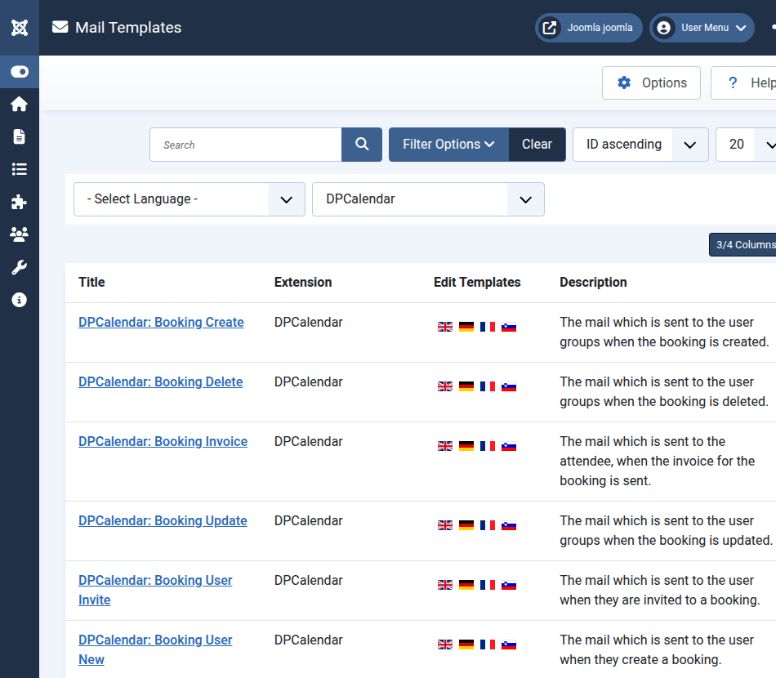776x678 pixels.
Task: Open the DPCalendar: Booking Update link
Action: pyautogui.click(x=163, y=521)
